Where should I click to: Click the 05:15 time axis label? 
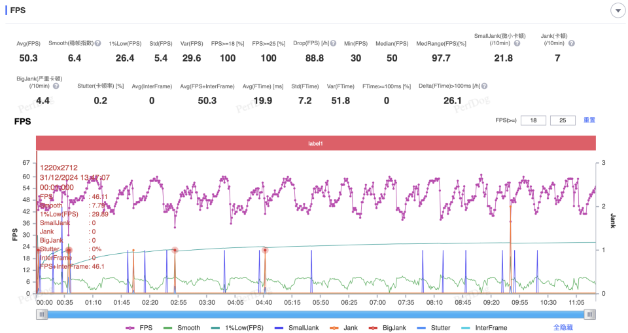[x=292, y=302]
